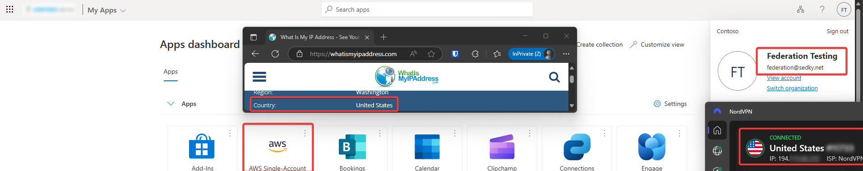Collapse the Apps section chevron
Screen dimensions: 863x171
pyautogui.click(x=171, y=104)
